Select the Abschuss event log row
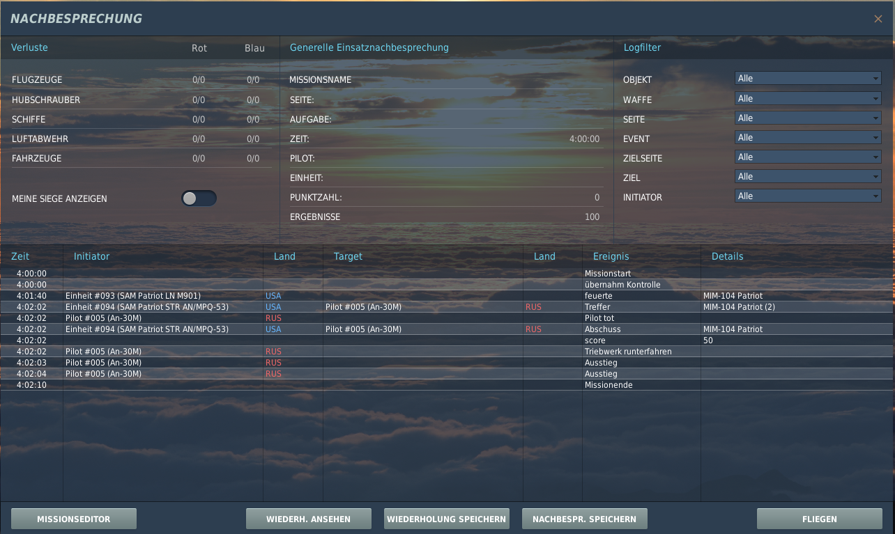The image size is (895, 534). pyautogui.click(x=446, y=329)
